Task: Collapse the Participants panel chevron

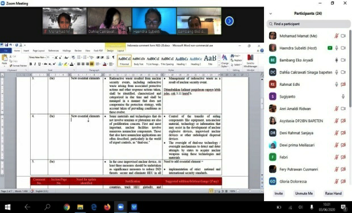Action: tap(270, 14)
